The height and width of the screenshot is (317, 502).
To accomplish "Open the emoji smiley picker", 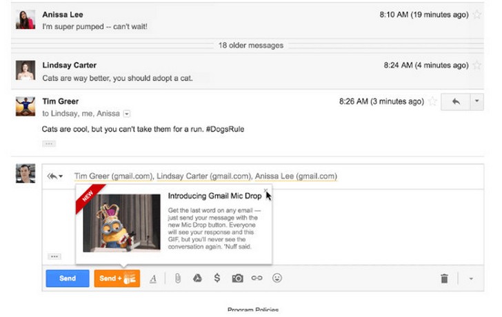I will tap(277, 278).
